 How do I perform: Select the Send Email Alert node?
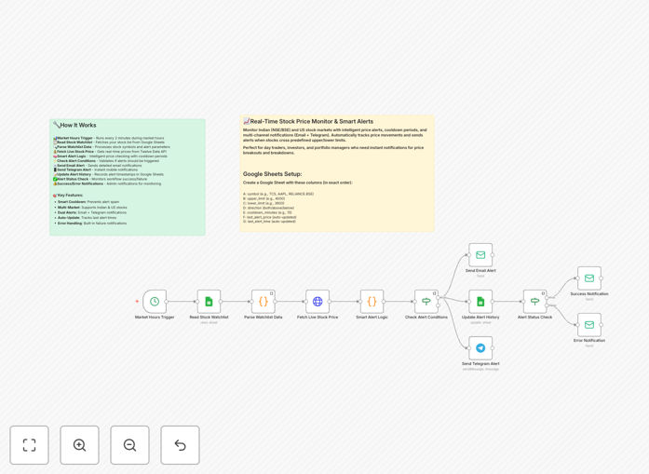tap(480, 255)
